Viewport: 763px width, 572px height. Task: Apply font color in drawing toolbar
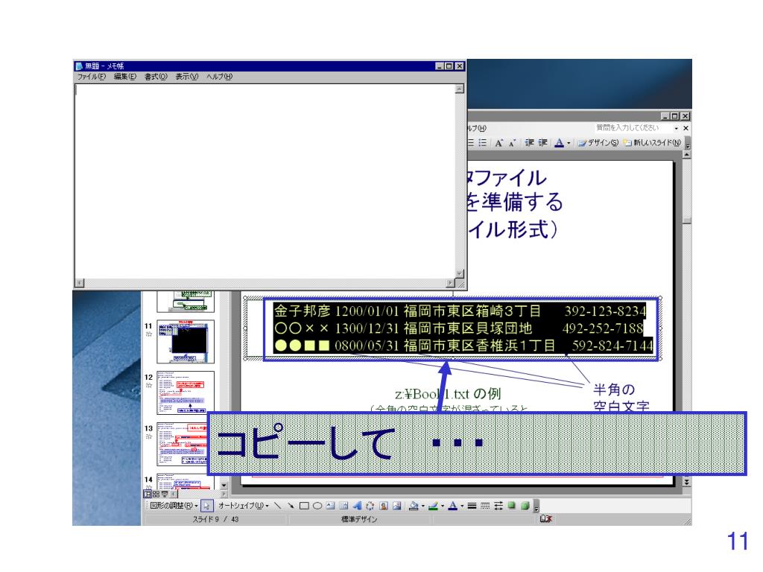click(452, 506)
